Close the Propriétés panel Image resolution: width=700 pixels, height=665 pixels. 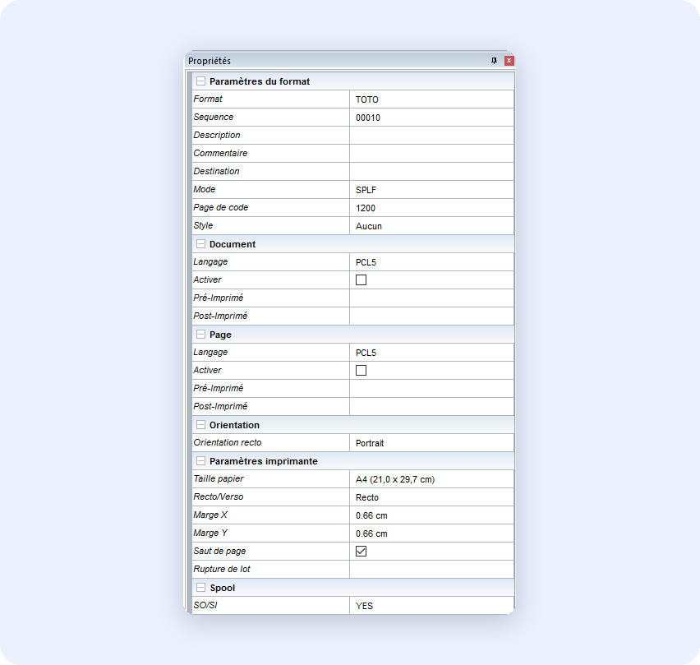(509, 61)
